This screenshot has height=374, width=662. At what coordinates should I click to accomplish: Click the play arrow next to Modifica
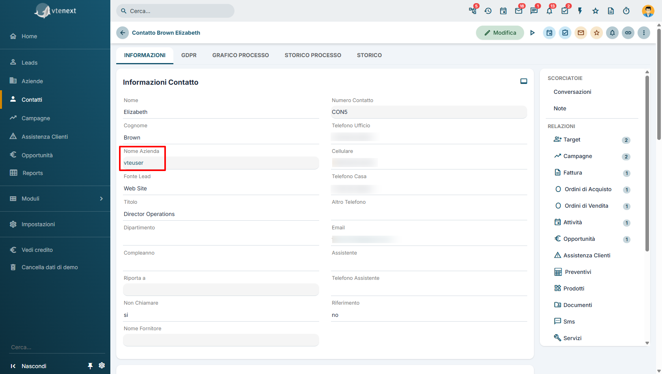(x=532, y=33)
